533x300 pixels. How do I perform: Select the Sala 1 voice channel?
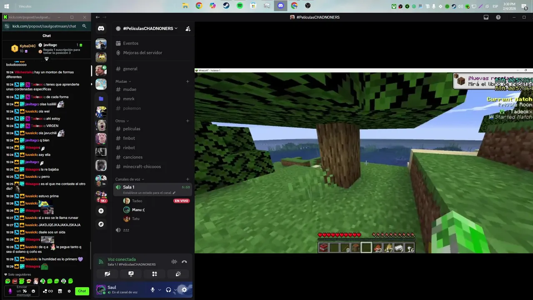(x=152, y=190)
